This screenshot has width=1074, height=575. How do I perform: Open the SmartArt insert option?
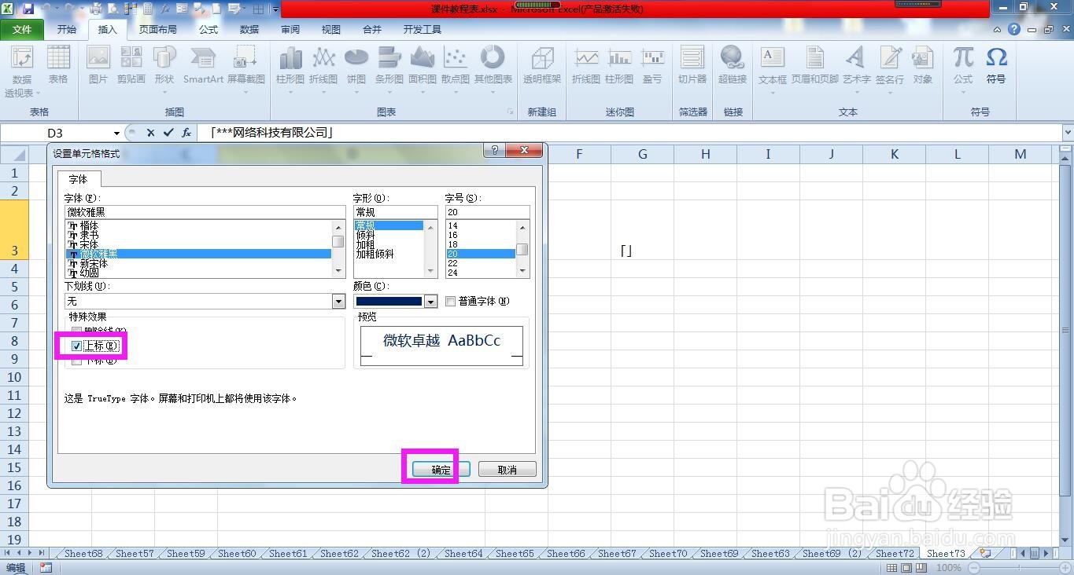202,67
